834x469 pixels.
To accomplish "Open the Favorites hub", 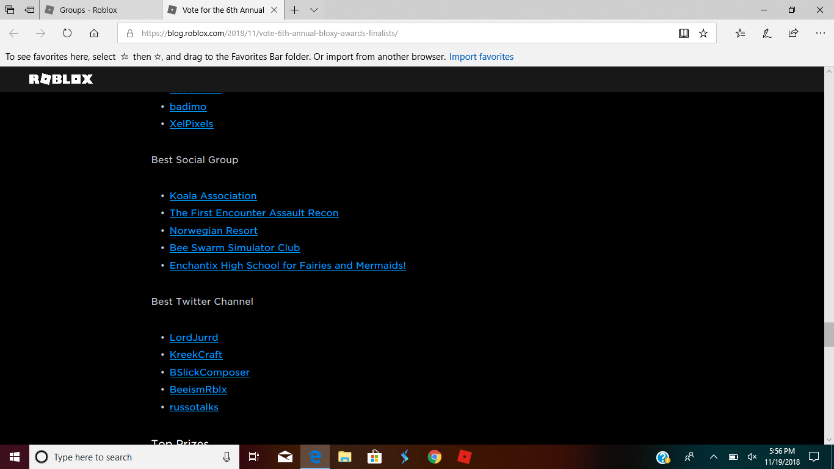I will pyautogui.click(x=740, y=34).
